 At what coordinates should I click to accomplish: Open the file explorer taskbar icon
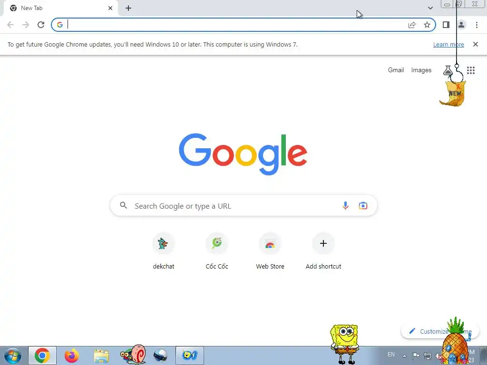pyautogui.click(x=101, y=356)
